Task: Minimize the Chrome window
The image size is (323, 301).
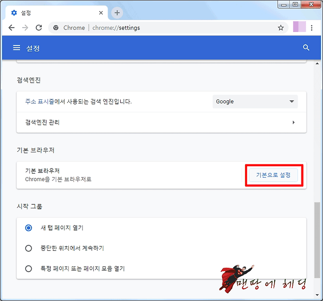Action: [284, 5]
